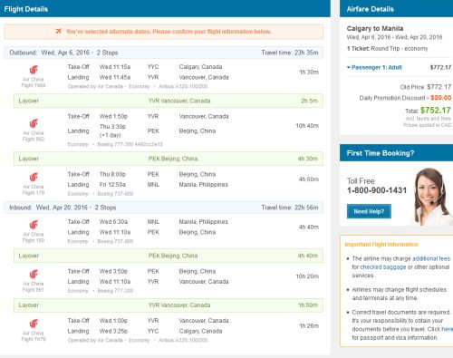This screenshot has width=453, height=358.
Task: Open the additional fees link
Action: click(x=431, y=258)
